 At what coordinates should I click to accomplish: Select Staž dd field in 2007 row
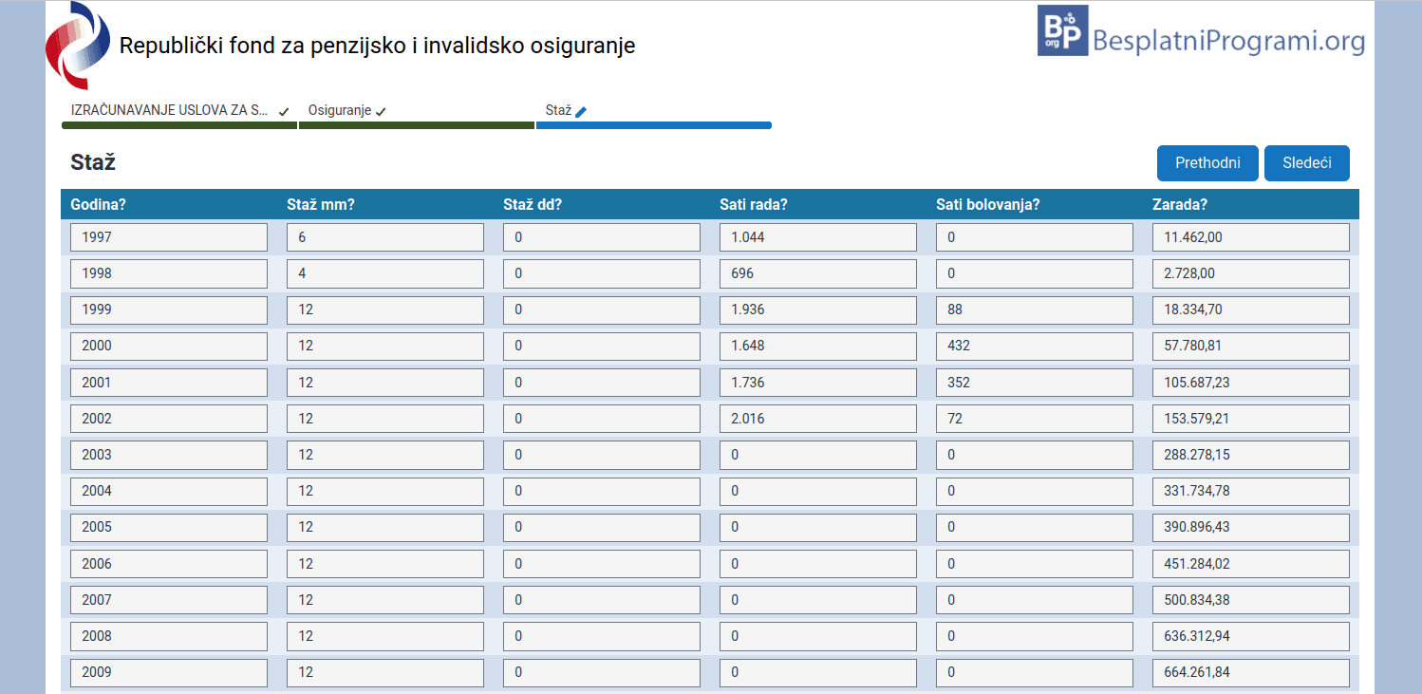602,600
